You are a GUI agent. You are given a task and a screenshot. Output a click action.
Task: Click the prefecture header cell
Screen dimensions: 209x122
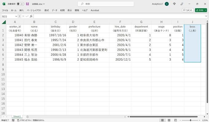tap(94, 28)
